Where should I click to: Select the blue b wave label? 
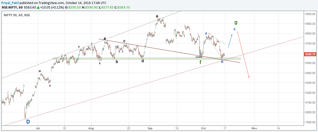222,61
